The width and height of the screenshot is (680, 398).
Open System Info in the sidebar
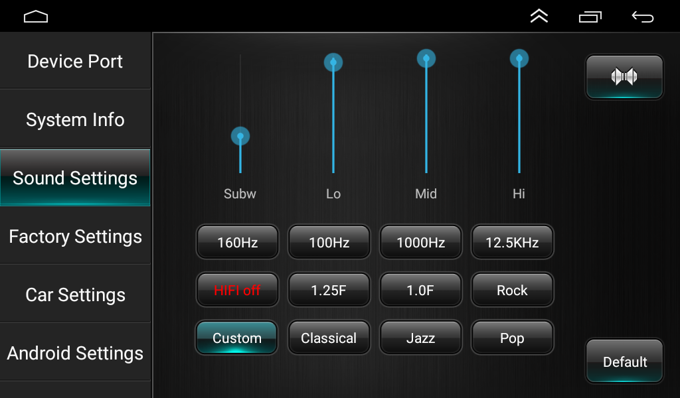click(x=75, y=119)
